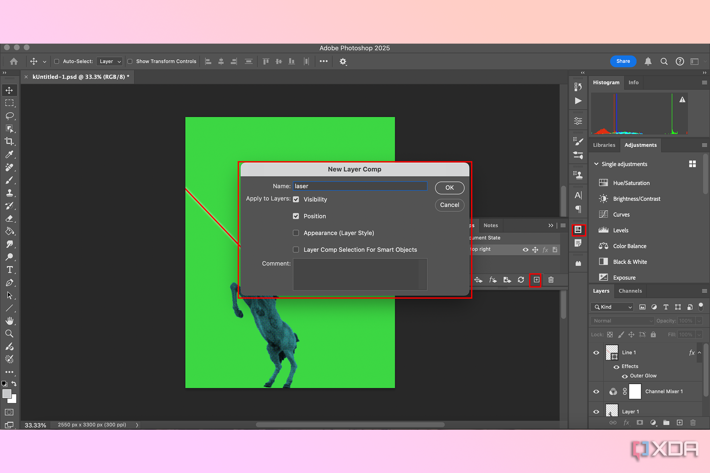Cancel the New Layer Comp dialog
Screen dimensions: 710x473
tap(450, 205)
